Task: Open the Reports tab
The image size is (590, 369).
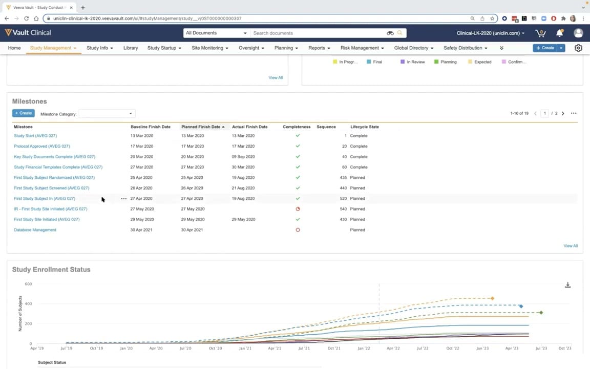Action: [x=319, y=48]
